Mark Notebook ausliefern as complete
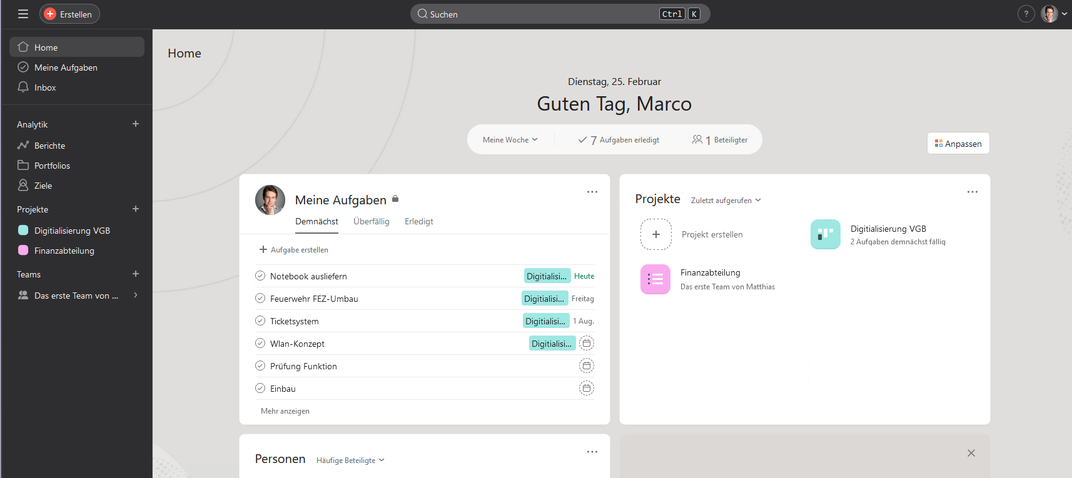The height and width of the screenshot is (478, 1072). [x=260, y=276]
